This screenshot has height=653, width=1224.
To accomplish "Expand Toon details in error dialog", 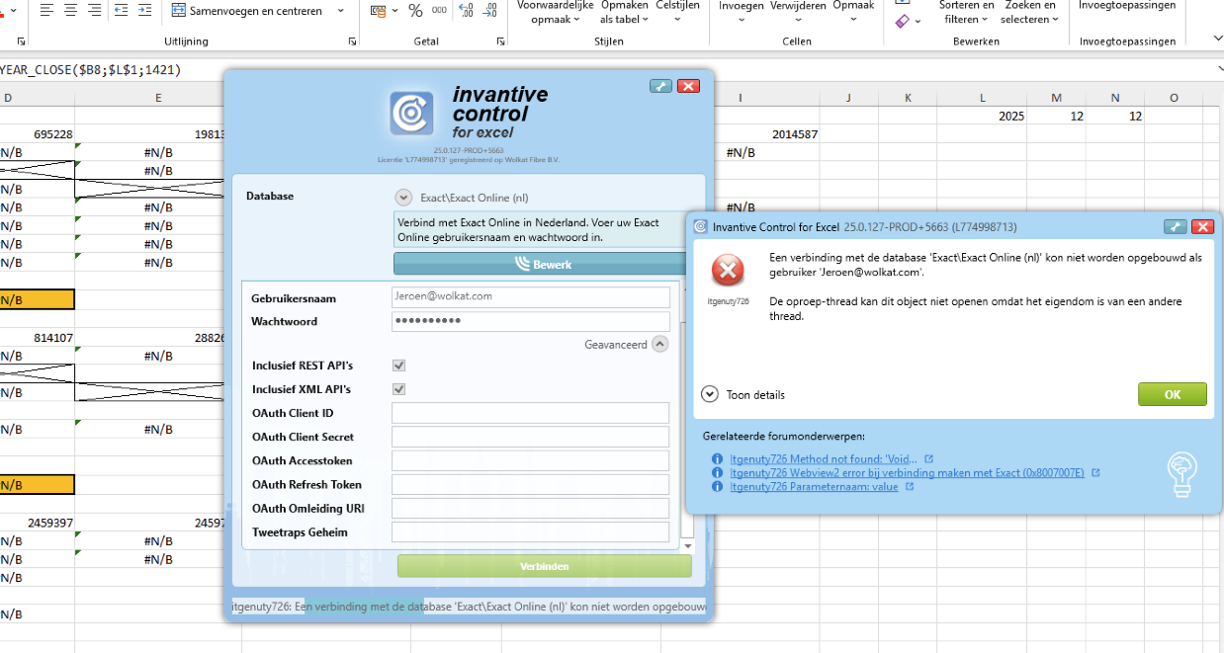I will (709, 394).
